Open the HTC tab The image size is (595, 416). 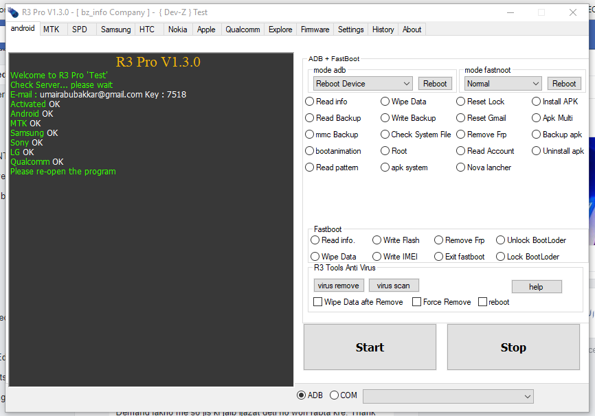click(147, 30)
